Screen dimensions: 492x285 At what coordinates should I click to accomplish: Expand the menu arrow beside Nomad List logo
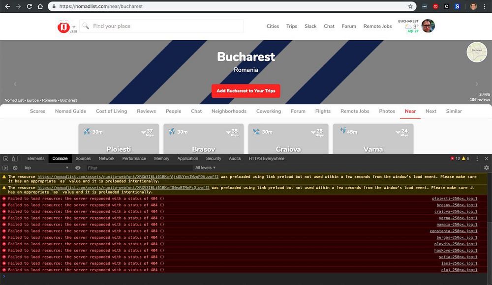[x=74, y=27]
